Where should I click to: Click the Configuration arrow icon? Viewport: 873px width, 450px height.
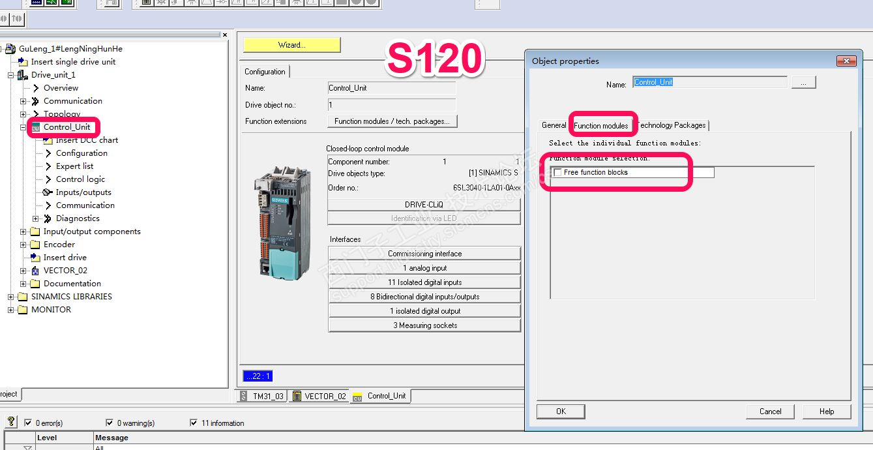coord(48,153)
